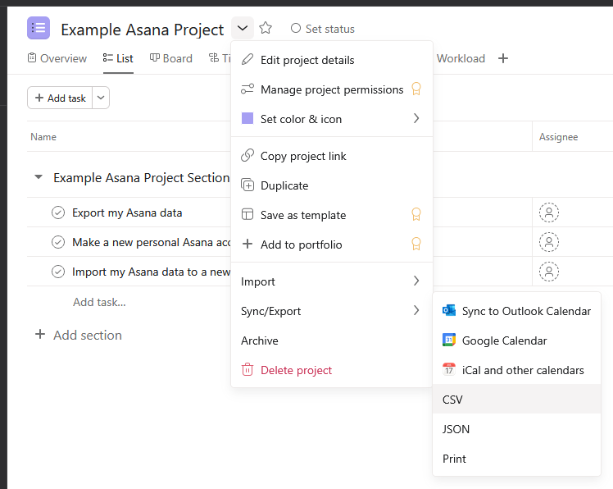Click the pencil icon for Edit project details
Image resolution: width=613 pixels, height=489 pixels.
click(x=247, y=59)
